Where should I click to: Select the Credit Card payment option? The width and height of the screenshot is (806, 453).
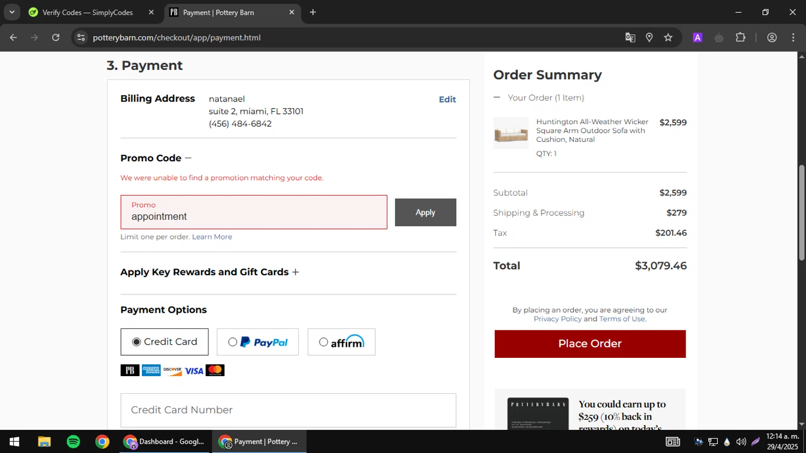tap(164, 342)
